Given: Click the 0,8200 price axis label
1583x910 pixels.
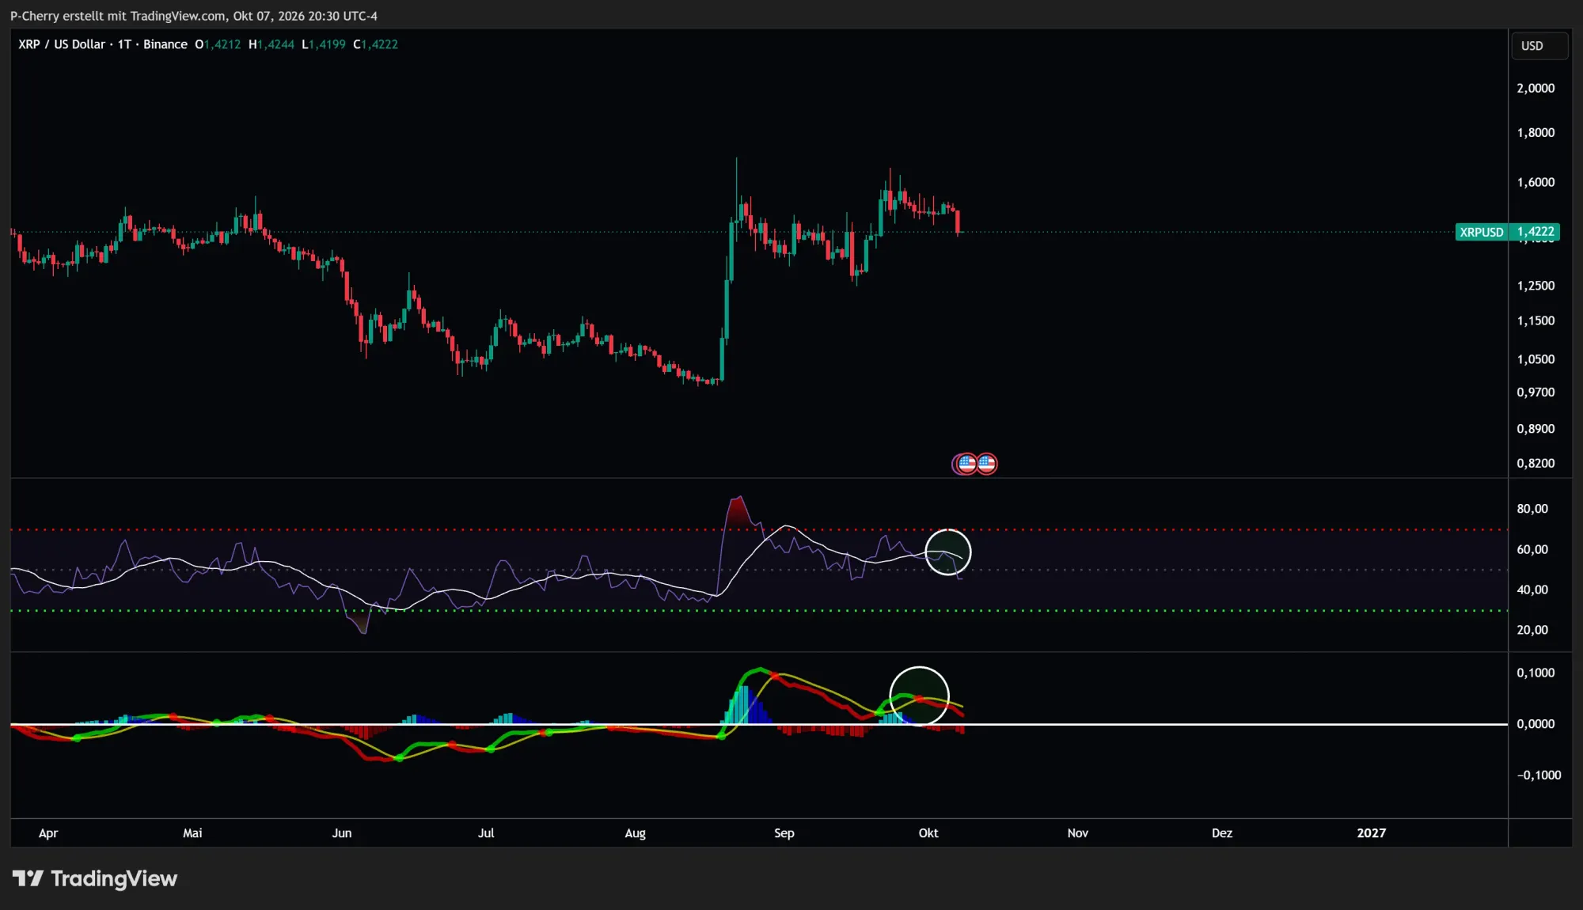Looking at the screenshot, I should (1536, 463).
